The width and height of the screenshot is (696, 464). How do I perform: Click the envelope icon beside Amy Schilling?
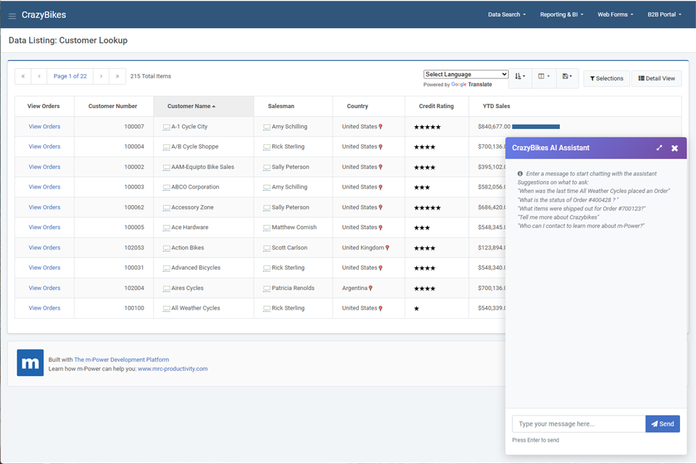click(x=267, y=126)
